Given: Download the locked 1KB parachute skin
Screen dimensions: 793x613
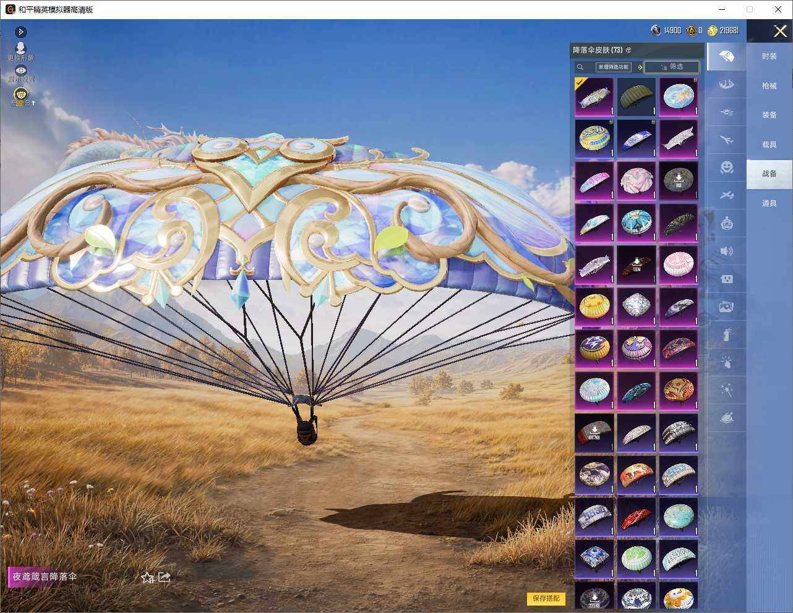Looking at the screenshot, I should (679, 181).
